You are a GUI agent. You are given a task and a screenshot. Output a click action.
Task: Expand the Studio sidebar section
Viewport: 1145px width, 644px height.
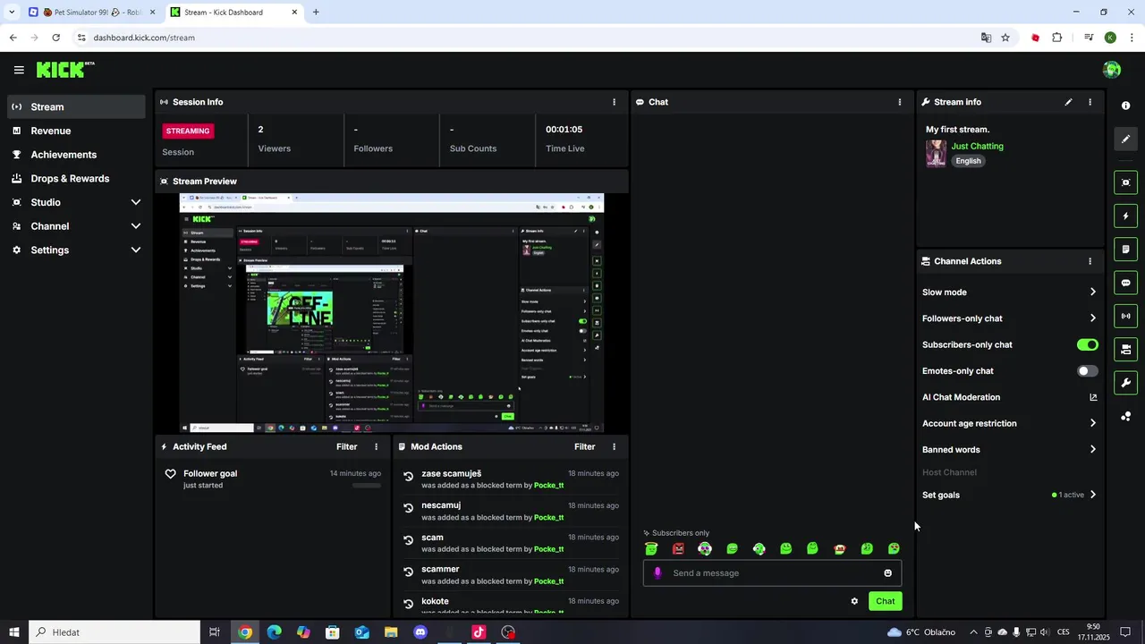click(x=136, y=202)
